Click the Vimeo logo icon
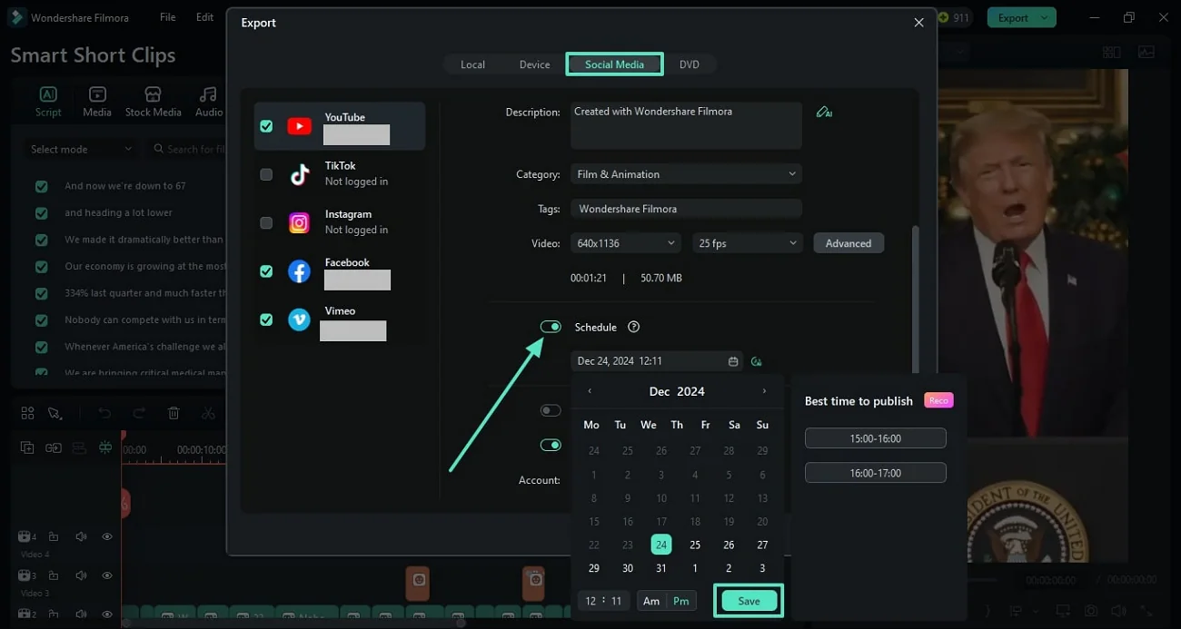The height and width of the screenshot is (629, 1181). 299,319
